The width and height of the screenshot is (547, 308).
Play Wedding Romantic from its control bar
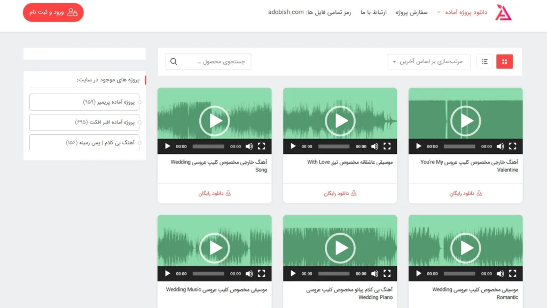point(419,273)
